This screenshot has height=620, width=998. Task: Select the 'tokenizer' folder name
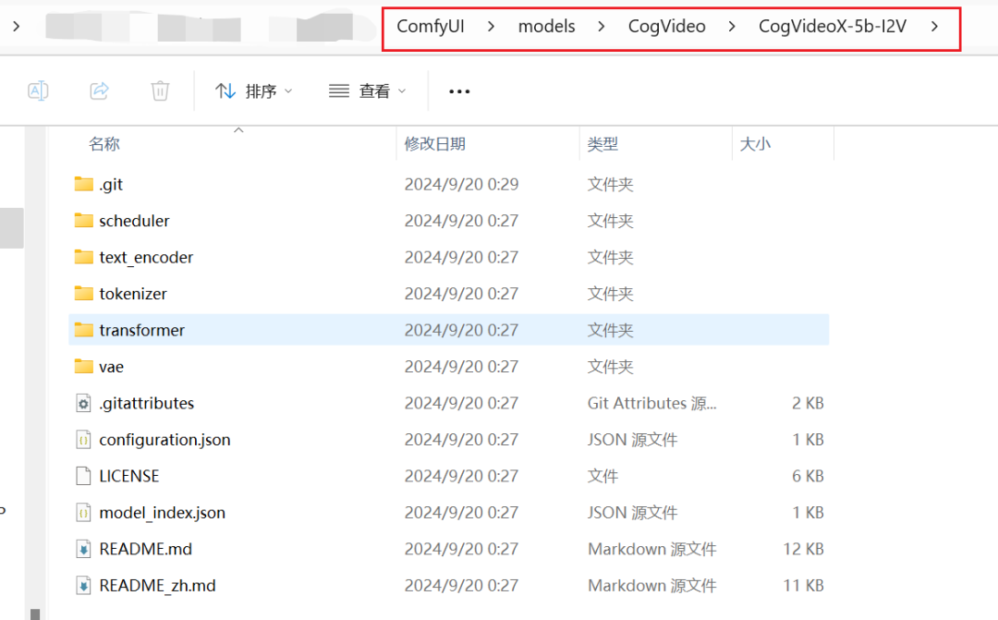133,294
